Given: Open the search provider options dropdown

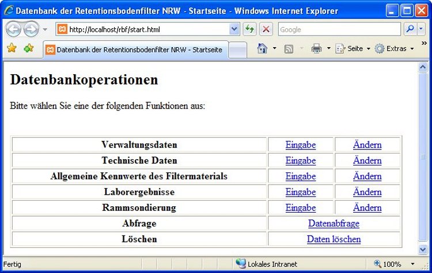Looking at the screenshot, I should coord(422,29).
